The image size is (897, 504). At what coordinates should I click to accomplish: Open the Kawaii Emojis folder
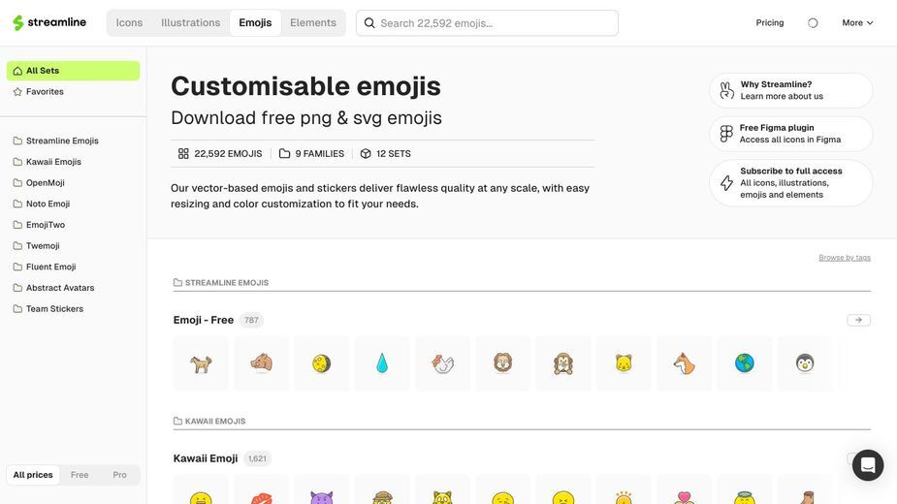53,162
